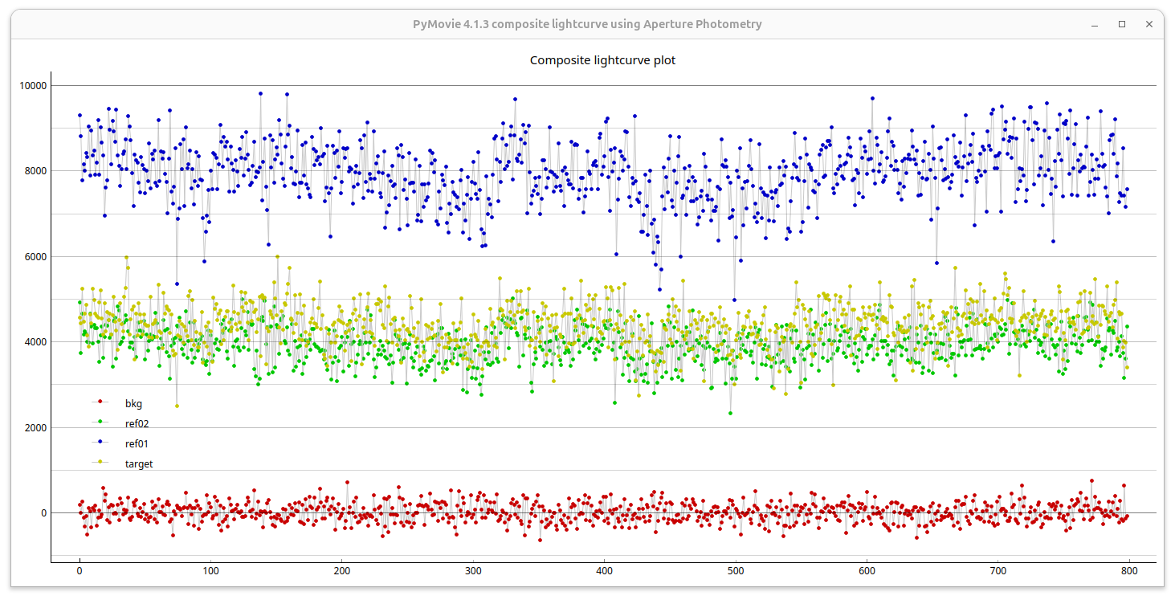Select the 'ref01' legend label
Image resolution: width=1175 pixels, height=600 pixels.
(137, 444)
